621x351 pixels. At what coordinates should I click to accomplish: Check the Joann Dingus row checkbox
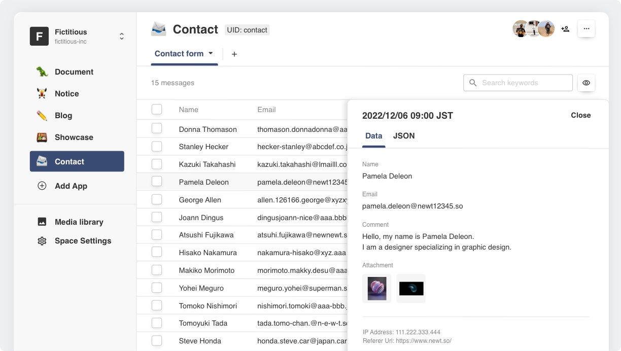pyautogui.click(x=157, y=217)
